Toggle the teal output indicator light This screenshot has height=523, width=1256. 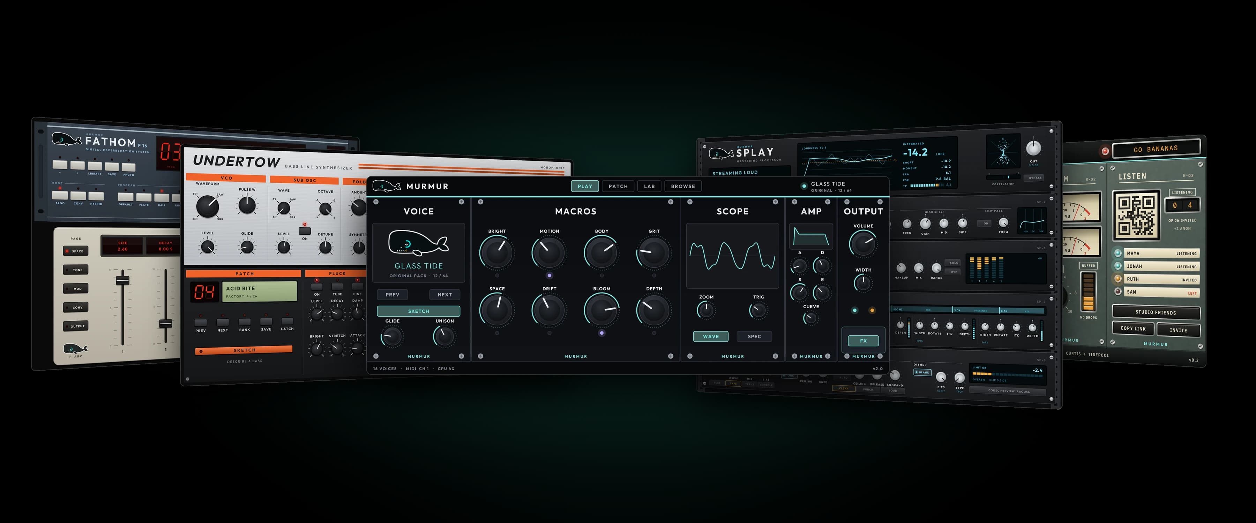pyautogui.click(x=854, y=310)
